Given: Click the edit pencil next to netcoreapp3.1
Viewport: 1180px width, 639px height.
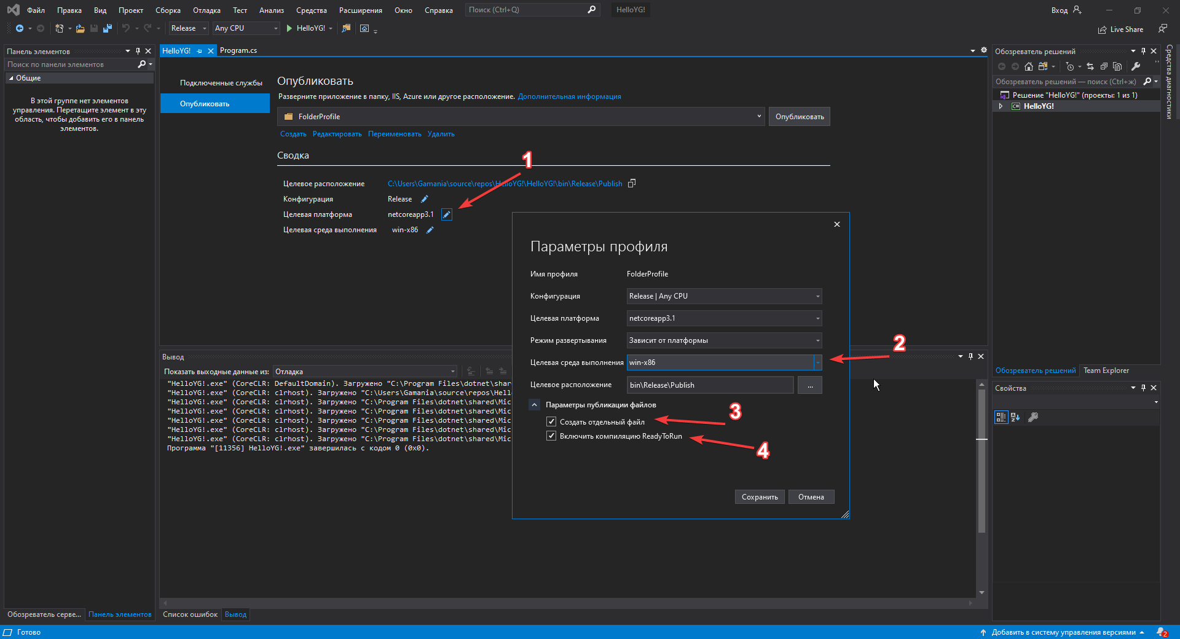Looking at the screenshot, I should point(447,214).
